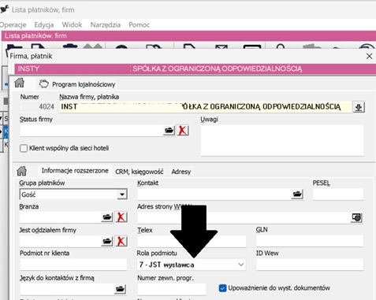This screenshot has width=376, height=300.
Task: Open the Adresy tab
Action: [181, 172]
